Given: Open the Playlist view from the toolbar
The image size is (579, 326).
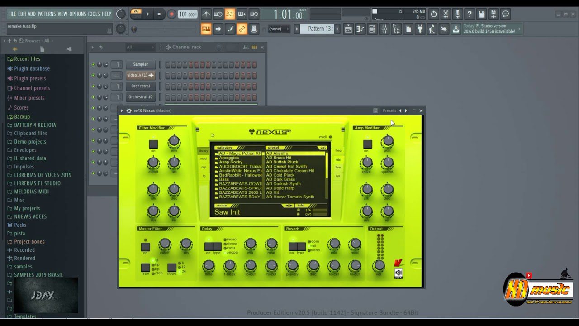Looking at the screenshot, I should point(349,29).
